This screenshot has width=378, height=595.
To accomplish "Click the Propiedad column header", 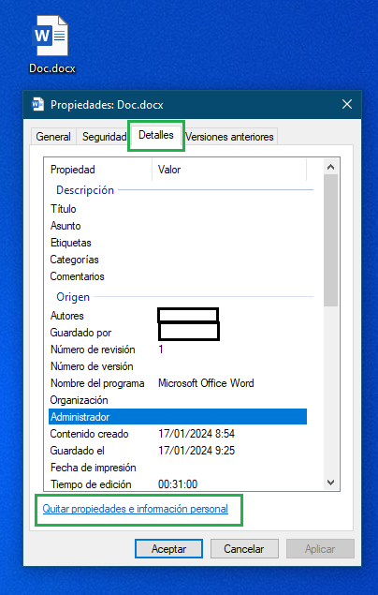I will [x=98, y=170].
